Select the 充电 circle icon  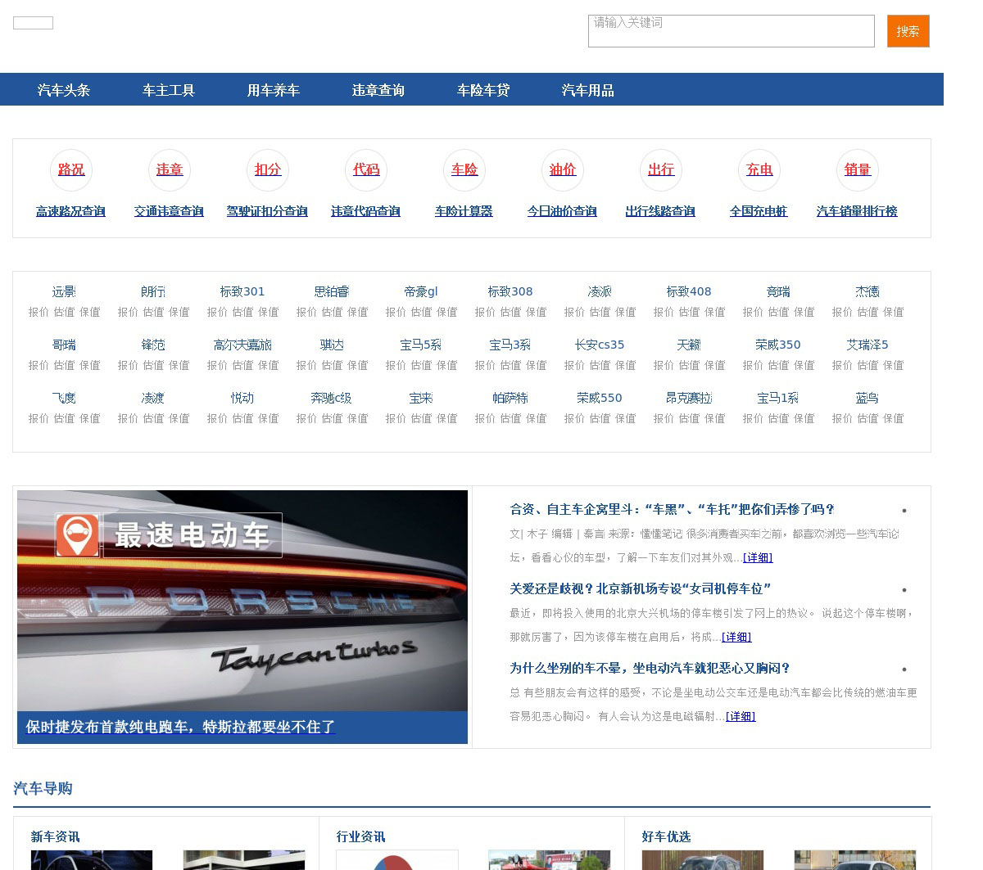pyautogui.click(x=759, y=169)
